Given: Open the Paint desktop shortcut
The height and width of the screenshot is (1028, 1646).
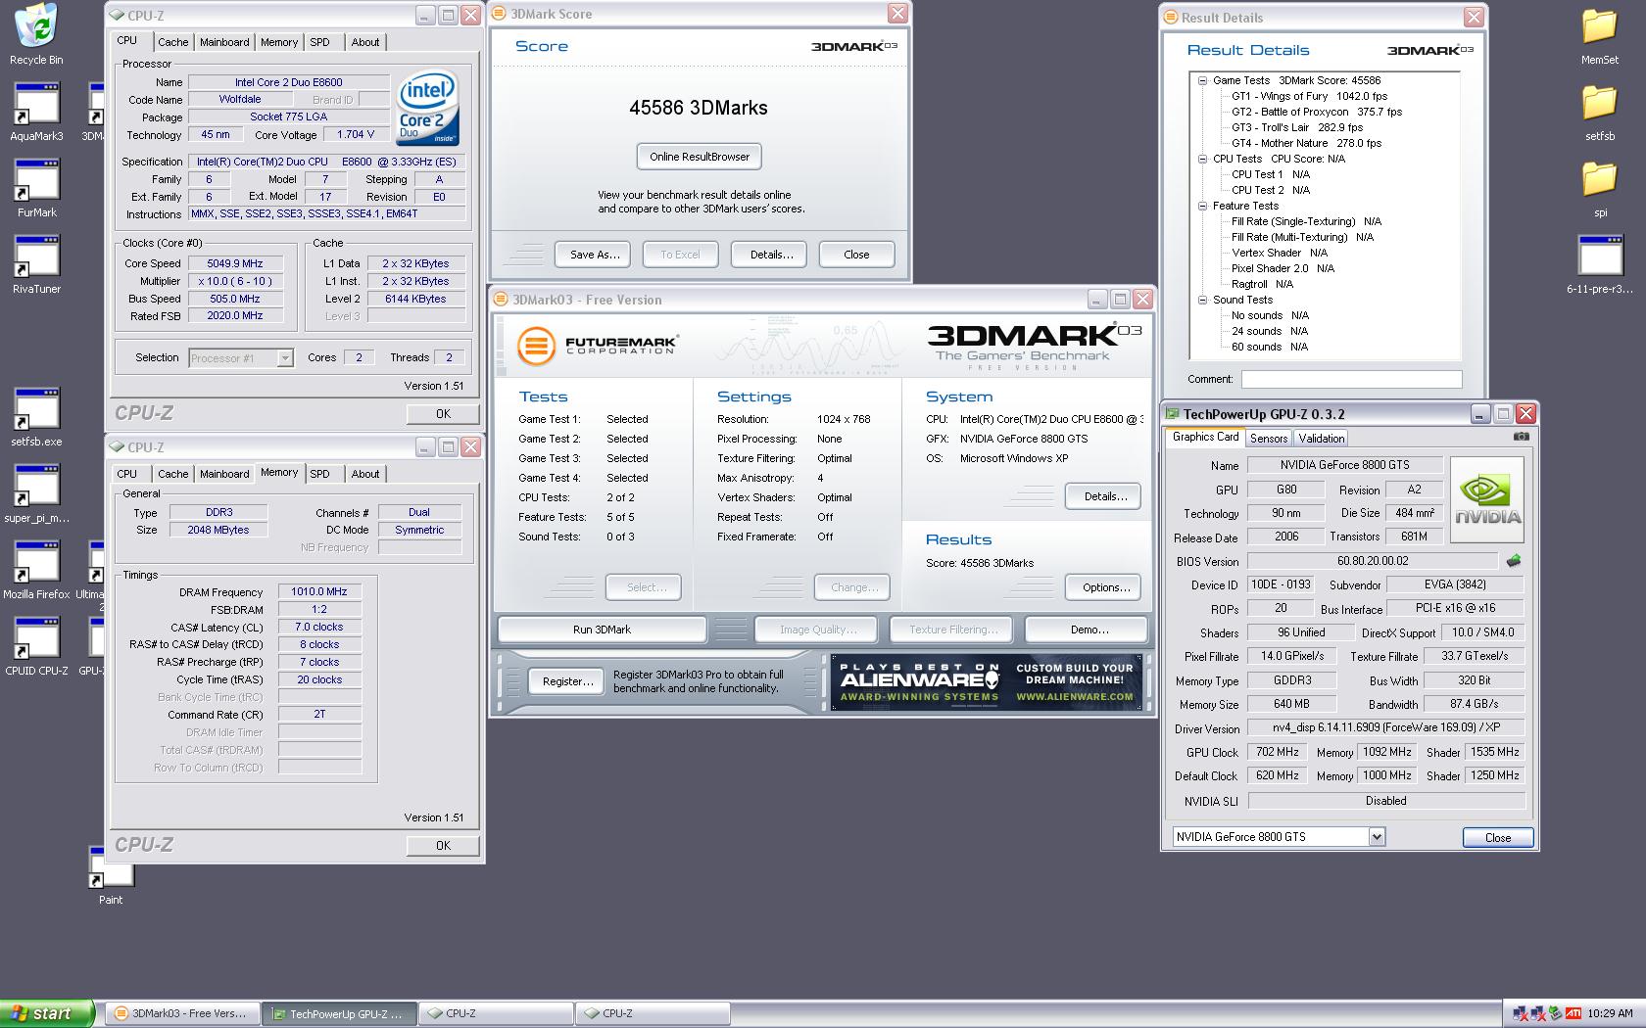Looking at the screenshot, I should click(x=111, y=876).
